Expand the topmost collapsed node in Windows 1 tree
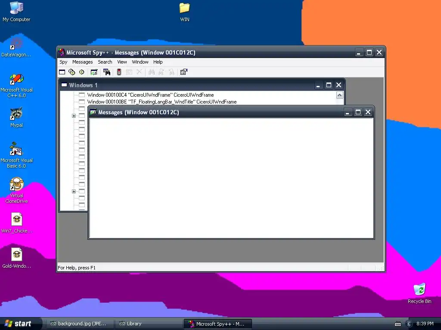This screenshot has width=441, height=330. (x=74, y=116)
